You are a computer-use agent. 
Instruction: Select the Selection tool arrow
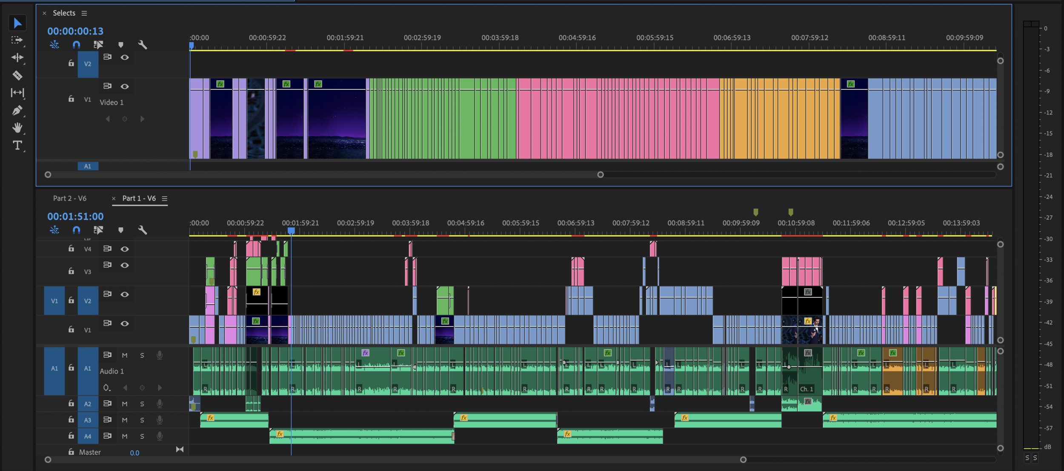point(17,23)
